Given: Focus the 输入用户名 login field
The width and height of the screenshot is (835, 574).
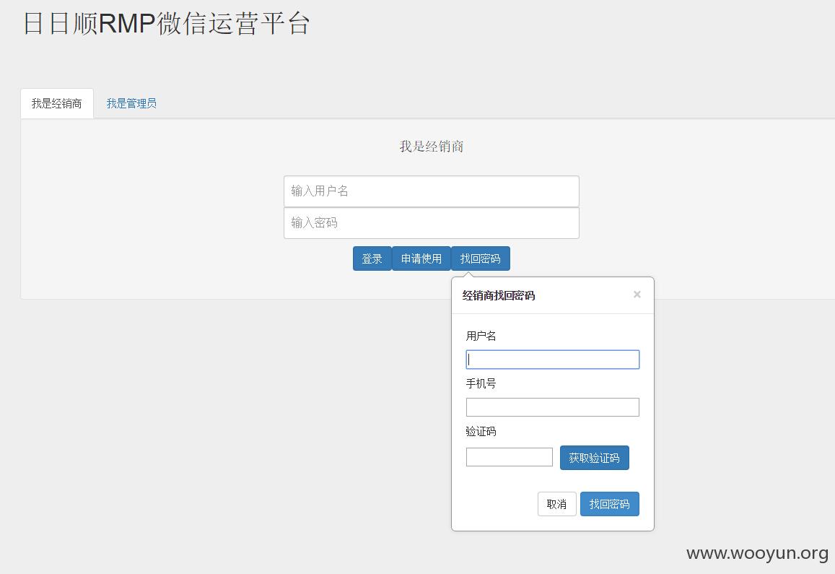Looking at the screenshot, I should [432, 191].
